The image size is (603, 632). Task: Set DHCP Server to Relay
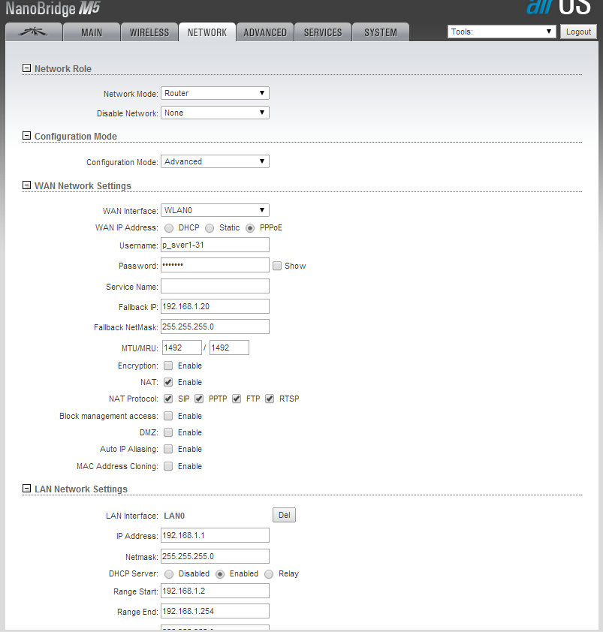point(269,574)
